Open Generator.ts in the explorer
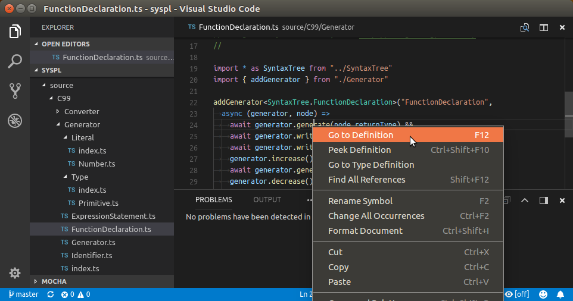This screenshot has height=301, width=573. 93,243
